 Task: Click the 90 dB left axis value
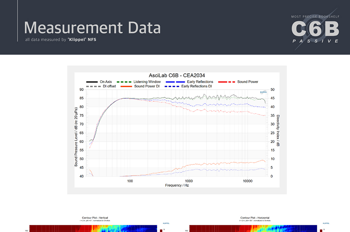(x=81, y=90)
